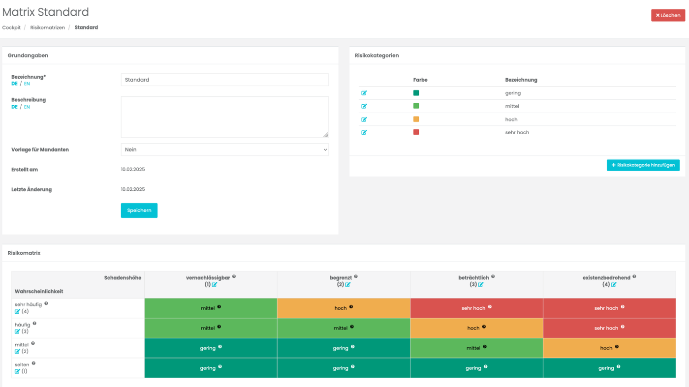Navigate to Risikomatrizen breadcrumb
689x387 pixels.
tap(47, 28)
